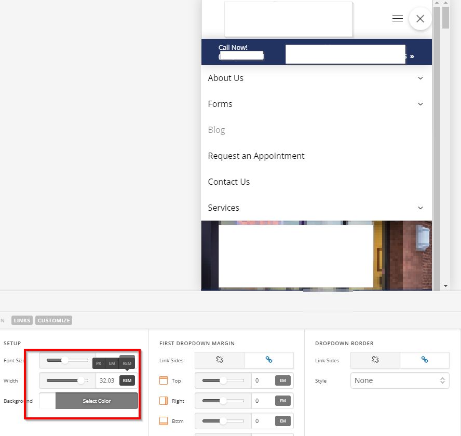
Task: Link sides for First Dropdown Margin
Action: (269, 360)
